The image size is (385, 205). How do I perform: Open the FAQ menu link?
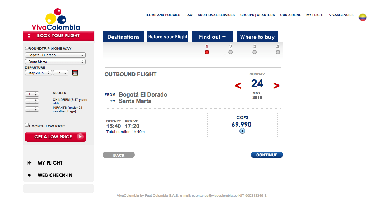coord(189,15)
